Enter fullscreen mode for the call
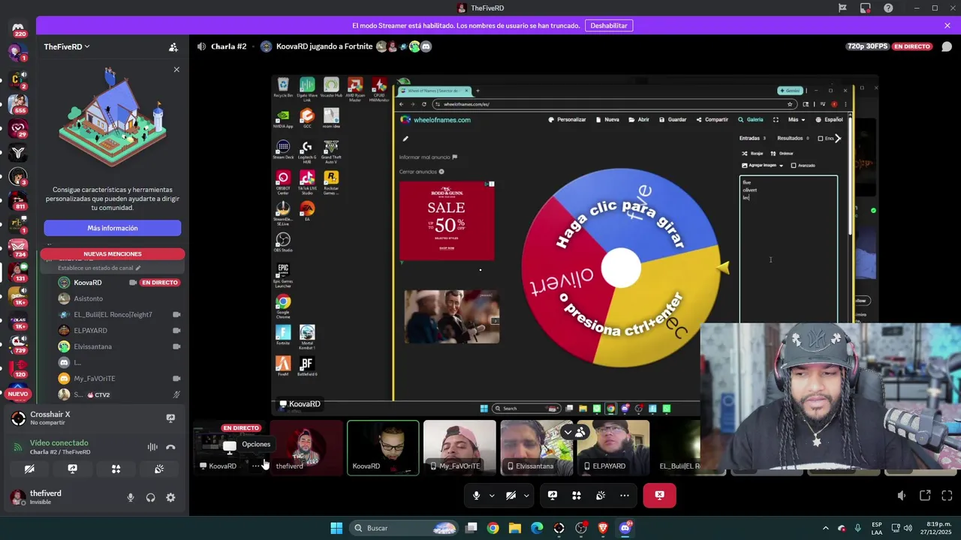This screenshot has width=961, height=540. (x=947, y=495)
